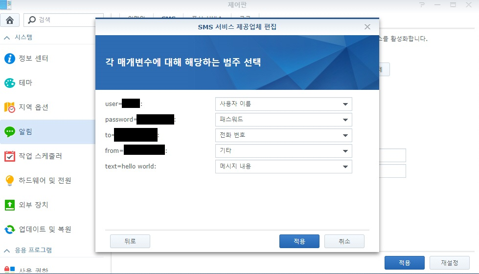The height and width of the screenshot is (274, 479).
Task: Click 적용 in the SMS dialog
Action: tap(299, 241)
